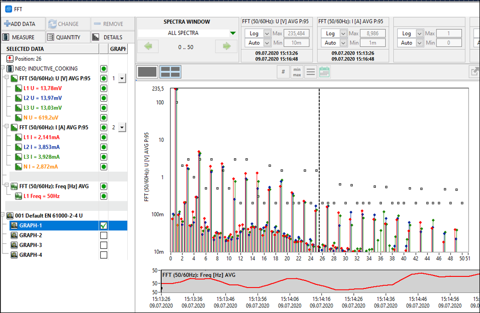Click the export icon at toolbar right

[474, 72]
